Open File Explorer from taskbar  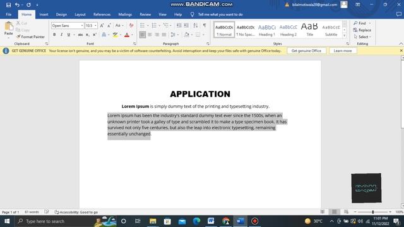[x=153, y=221]
